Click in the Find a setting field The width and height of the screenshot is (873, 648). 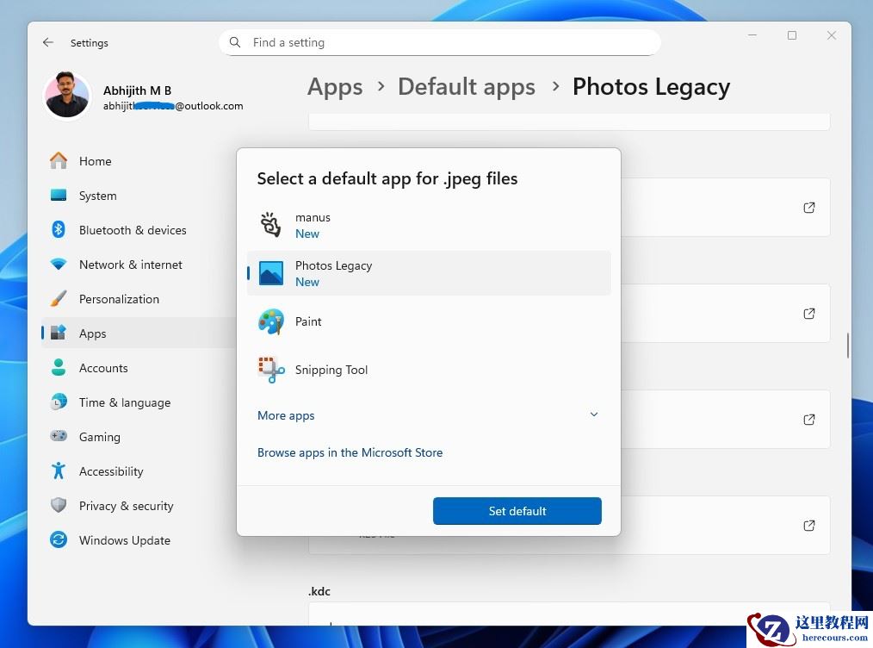pos(448,42)
